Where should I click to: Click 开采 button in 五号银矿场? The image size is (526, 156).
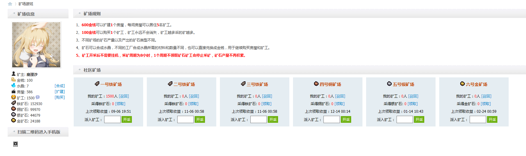(x=419, y=119)
